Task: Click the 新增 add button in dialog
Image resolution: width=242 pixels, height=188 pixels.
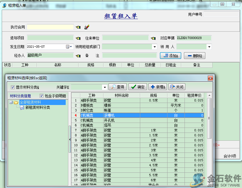Action: tap(158, 87)
